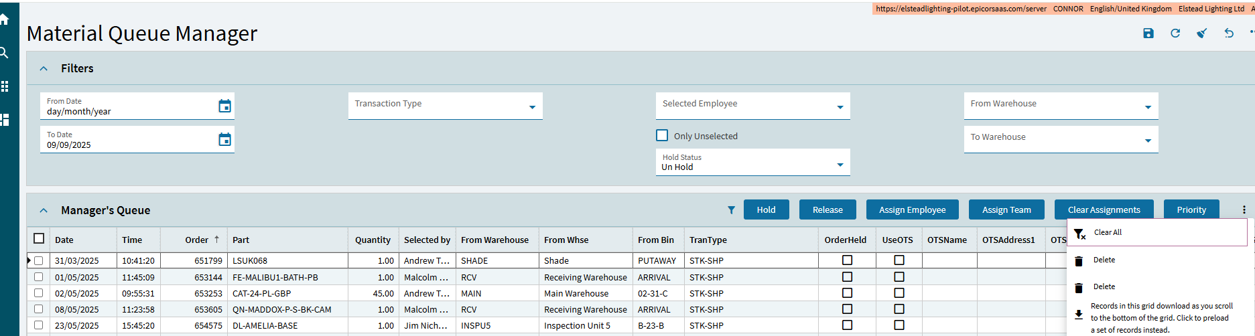Screen dimensions: 1255x336
Task: Click the Undo arrow icon in header
Action: [x=1228, y=33]
